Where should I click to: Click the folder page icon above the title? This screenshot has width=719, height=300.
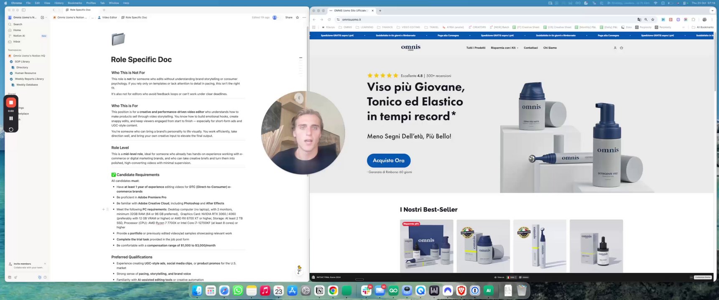118,39
